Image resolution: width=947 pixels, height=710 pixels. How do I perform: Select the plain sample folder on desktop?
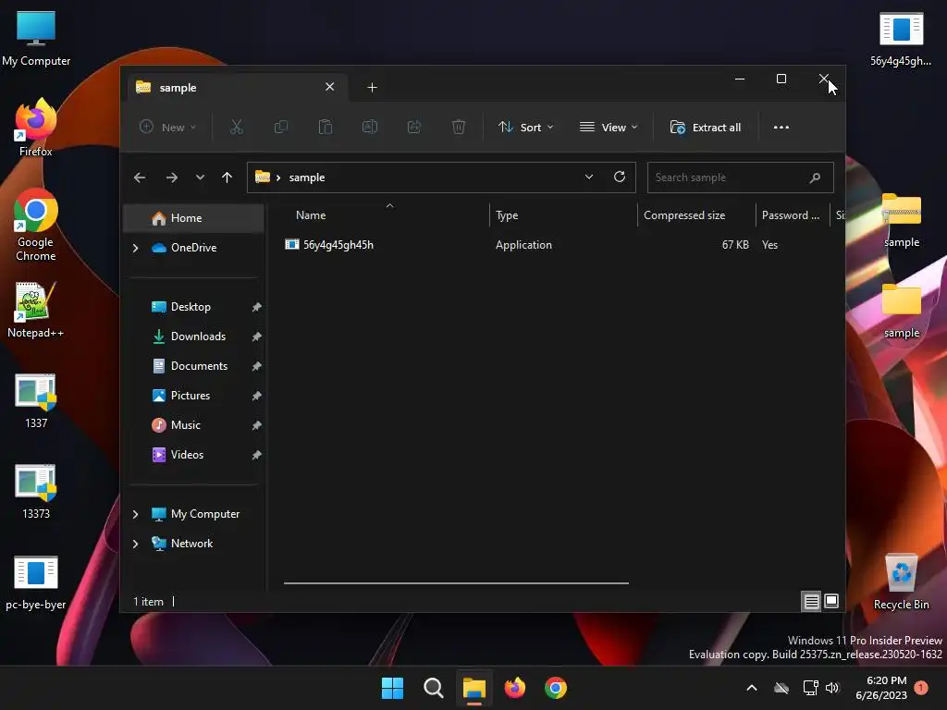click(901, 311)
